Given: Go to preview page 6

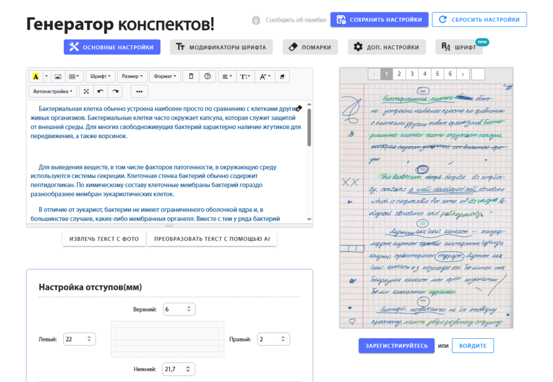Looking at the screenshot, I should pyautogui.click(x=450, y=74).
